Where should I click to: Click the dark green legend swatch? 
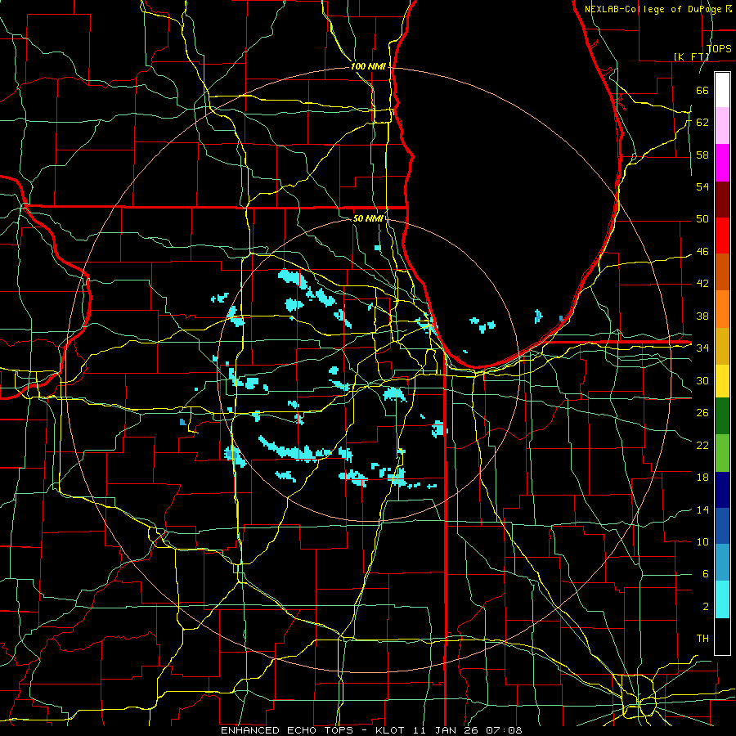[722, 416]
